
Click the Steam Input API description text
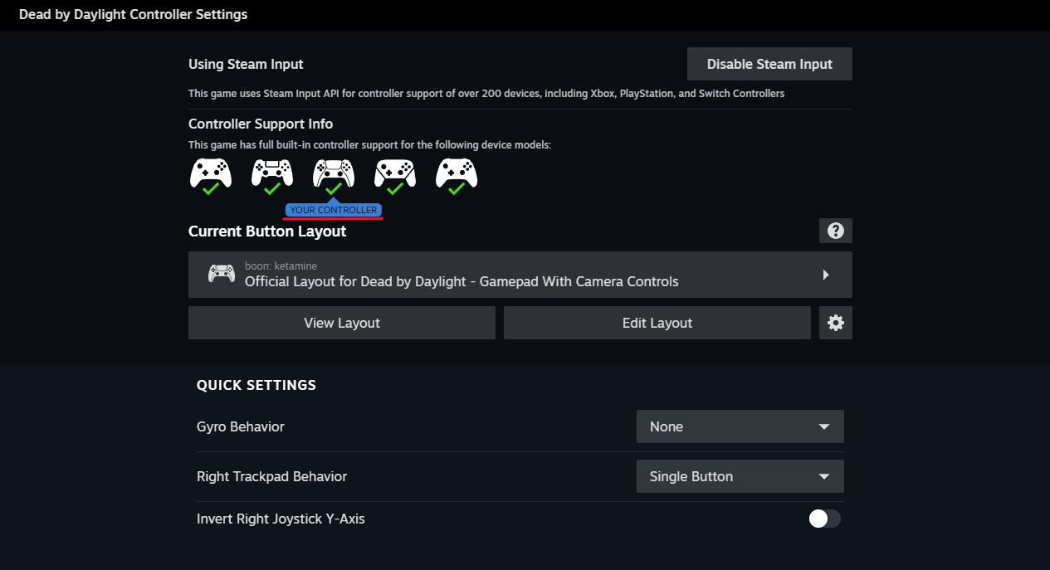coord(486,94)
